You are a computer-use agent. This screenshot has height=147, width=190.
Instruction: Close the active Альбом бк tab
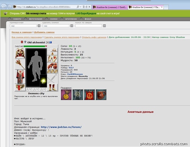click(161, 7)
